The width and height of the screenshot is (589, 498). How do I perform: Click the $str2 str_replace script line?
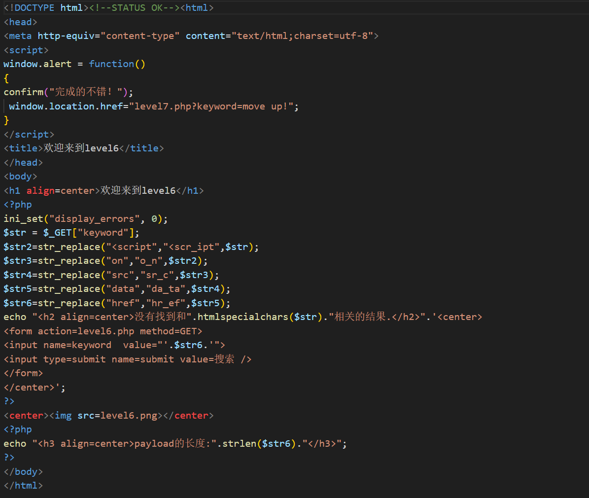click(131, 247)
